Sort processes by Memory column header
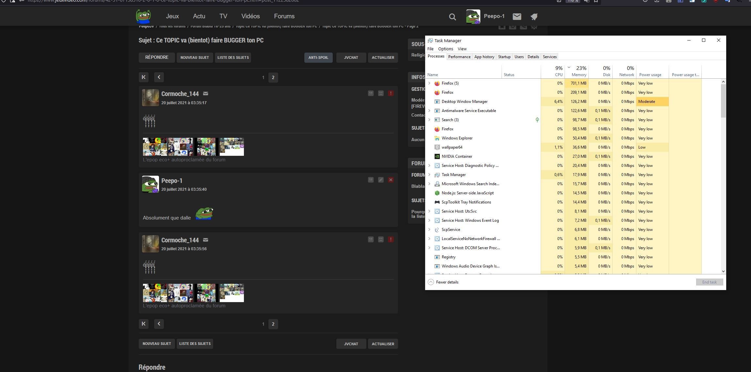 (577, 72)
